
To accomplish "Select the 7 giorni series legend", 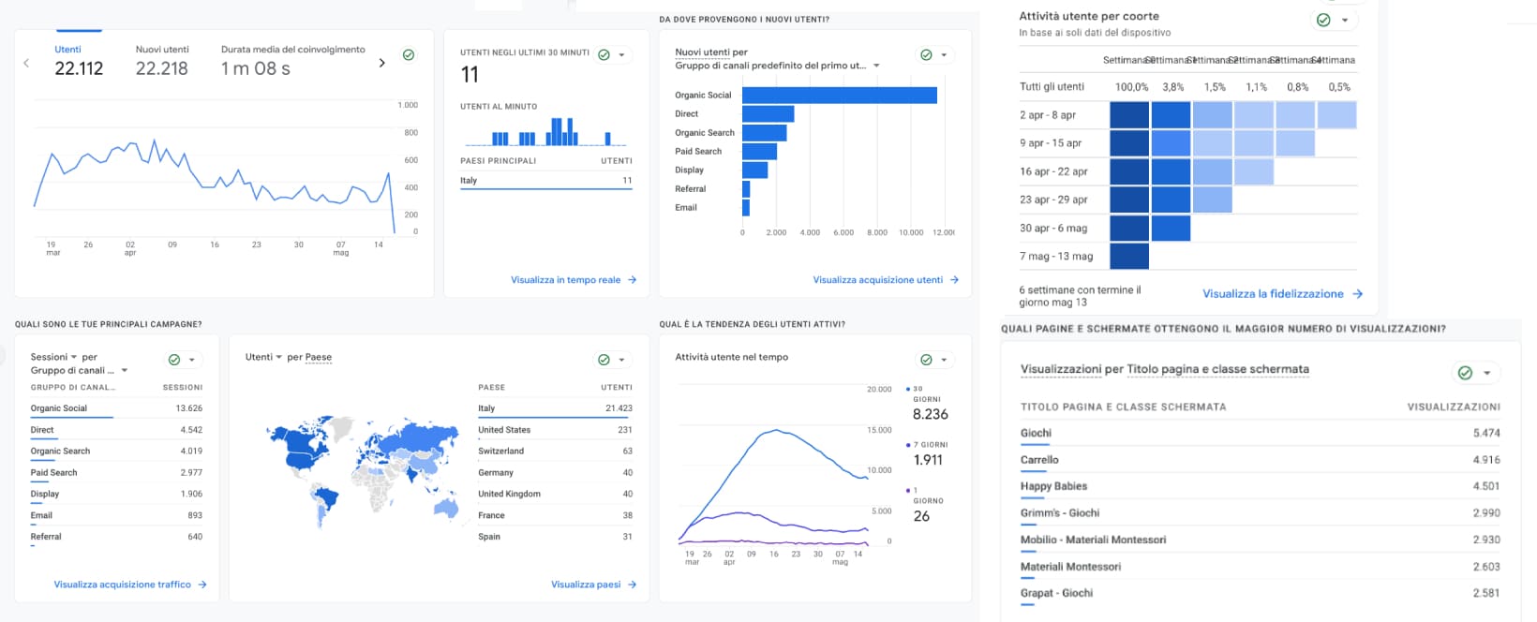I will point(927,454).
